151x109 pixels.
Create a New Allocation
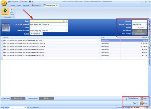[x=132, y=98]
